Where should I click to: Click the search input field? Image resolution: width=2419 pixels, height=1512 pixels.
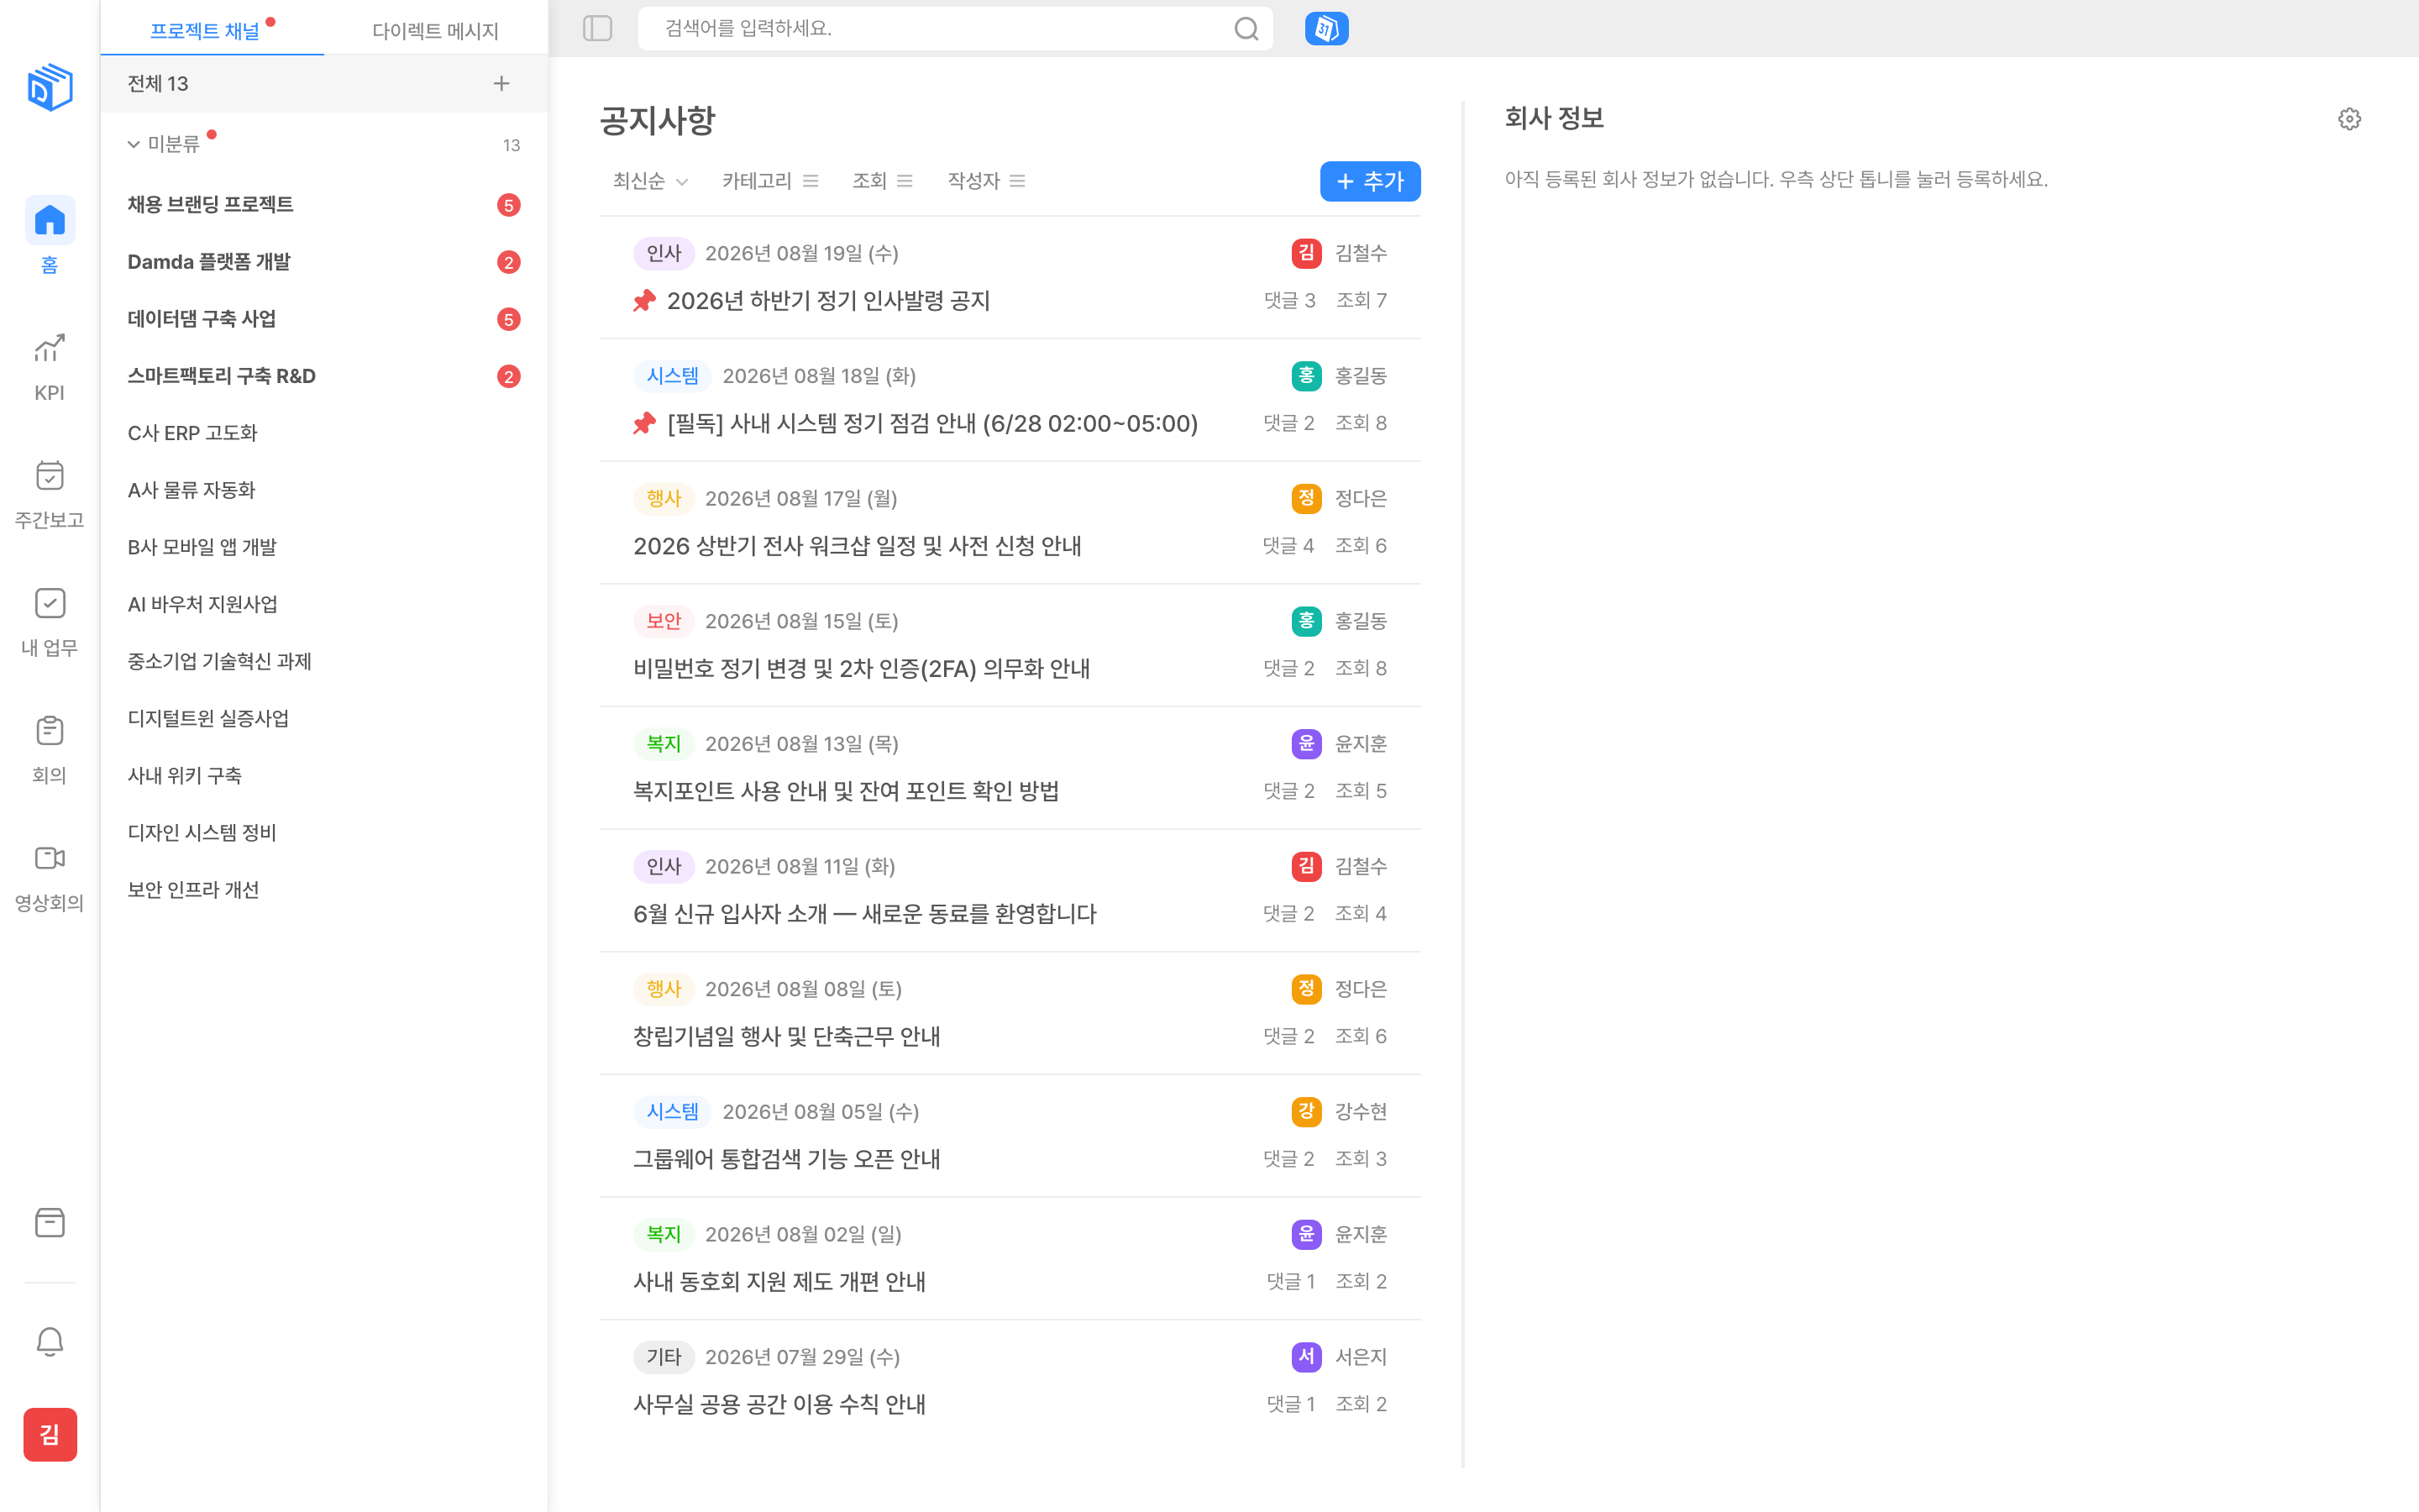955,28
